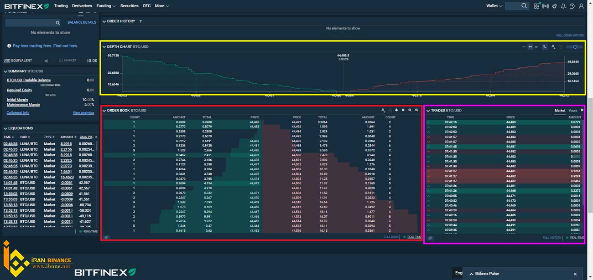Open the help question mark icon
Viewport: 593px width, 280px height.
[572, 6]
